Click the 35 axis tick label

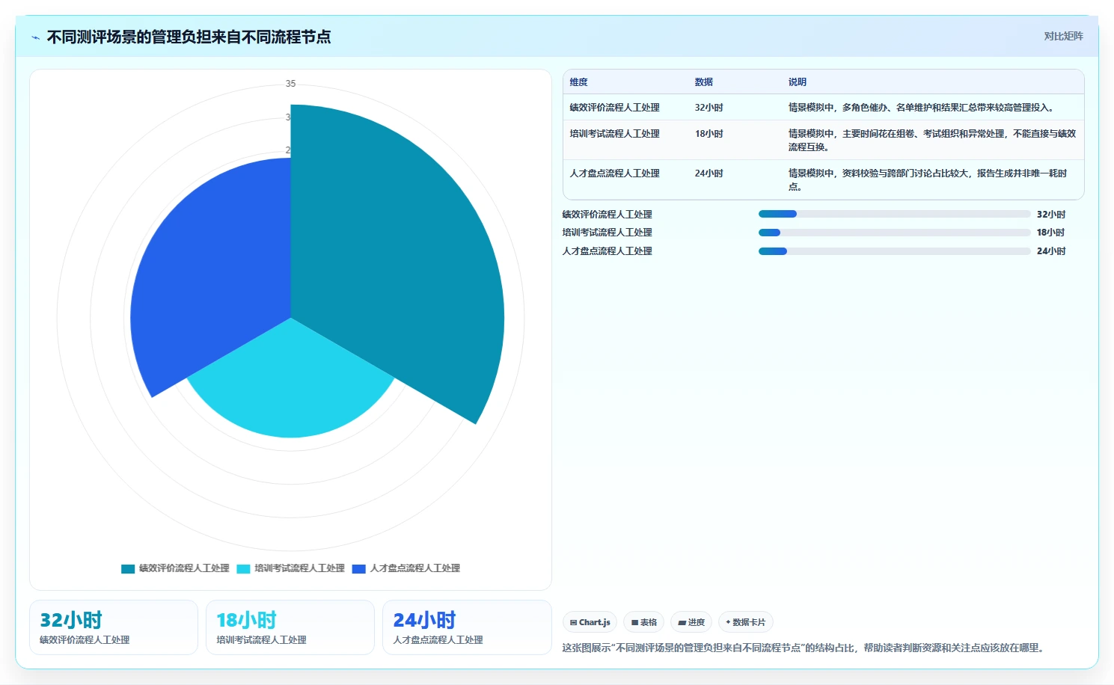coord(290,84)
